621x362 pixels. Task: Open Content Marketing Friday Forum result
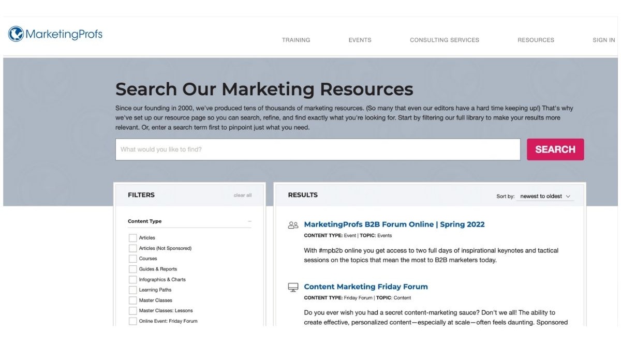click(366, 286)
